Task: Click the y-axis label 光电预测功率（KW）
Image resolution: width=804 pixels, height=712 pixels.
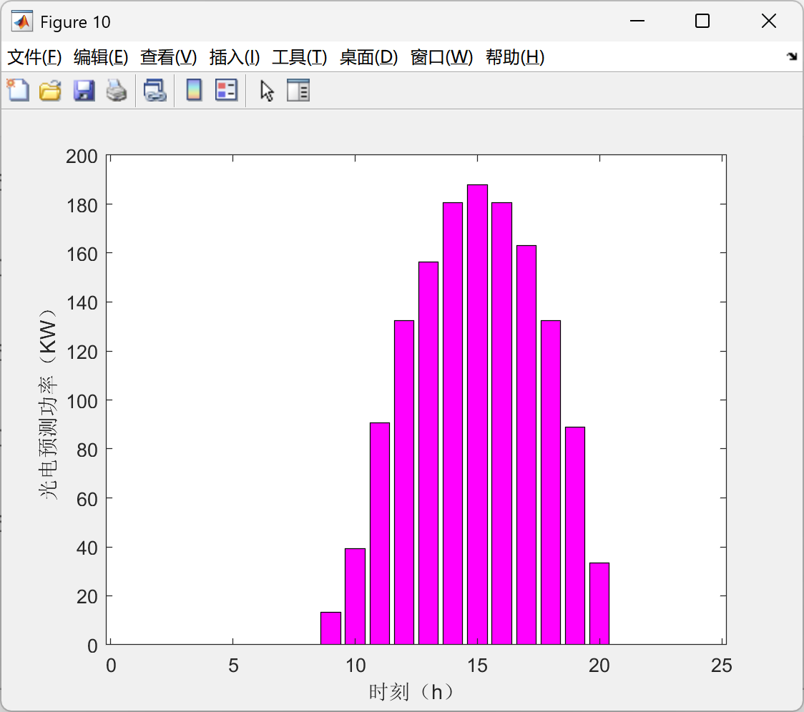Action: [x=48, y=404]
